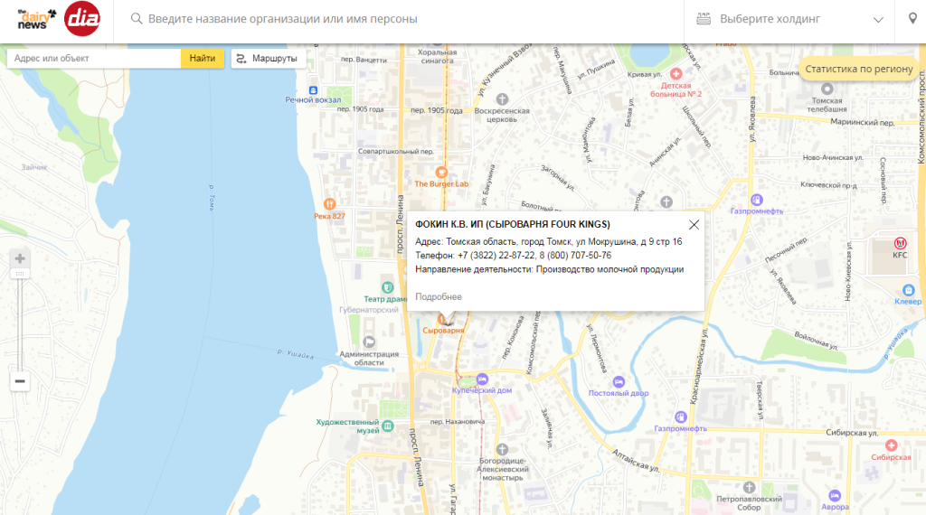Click the KFC map marker

(x=900, y=243)
